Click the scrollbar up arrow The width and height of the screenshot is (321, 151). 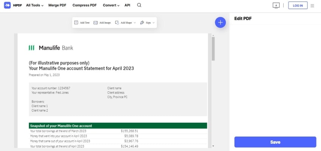[213, 36]
